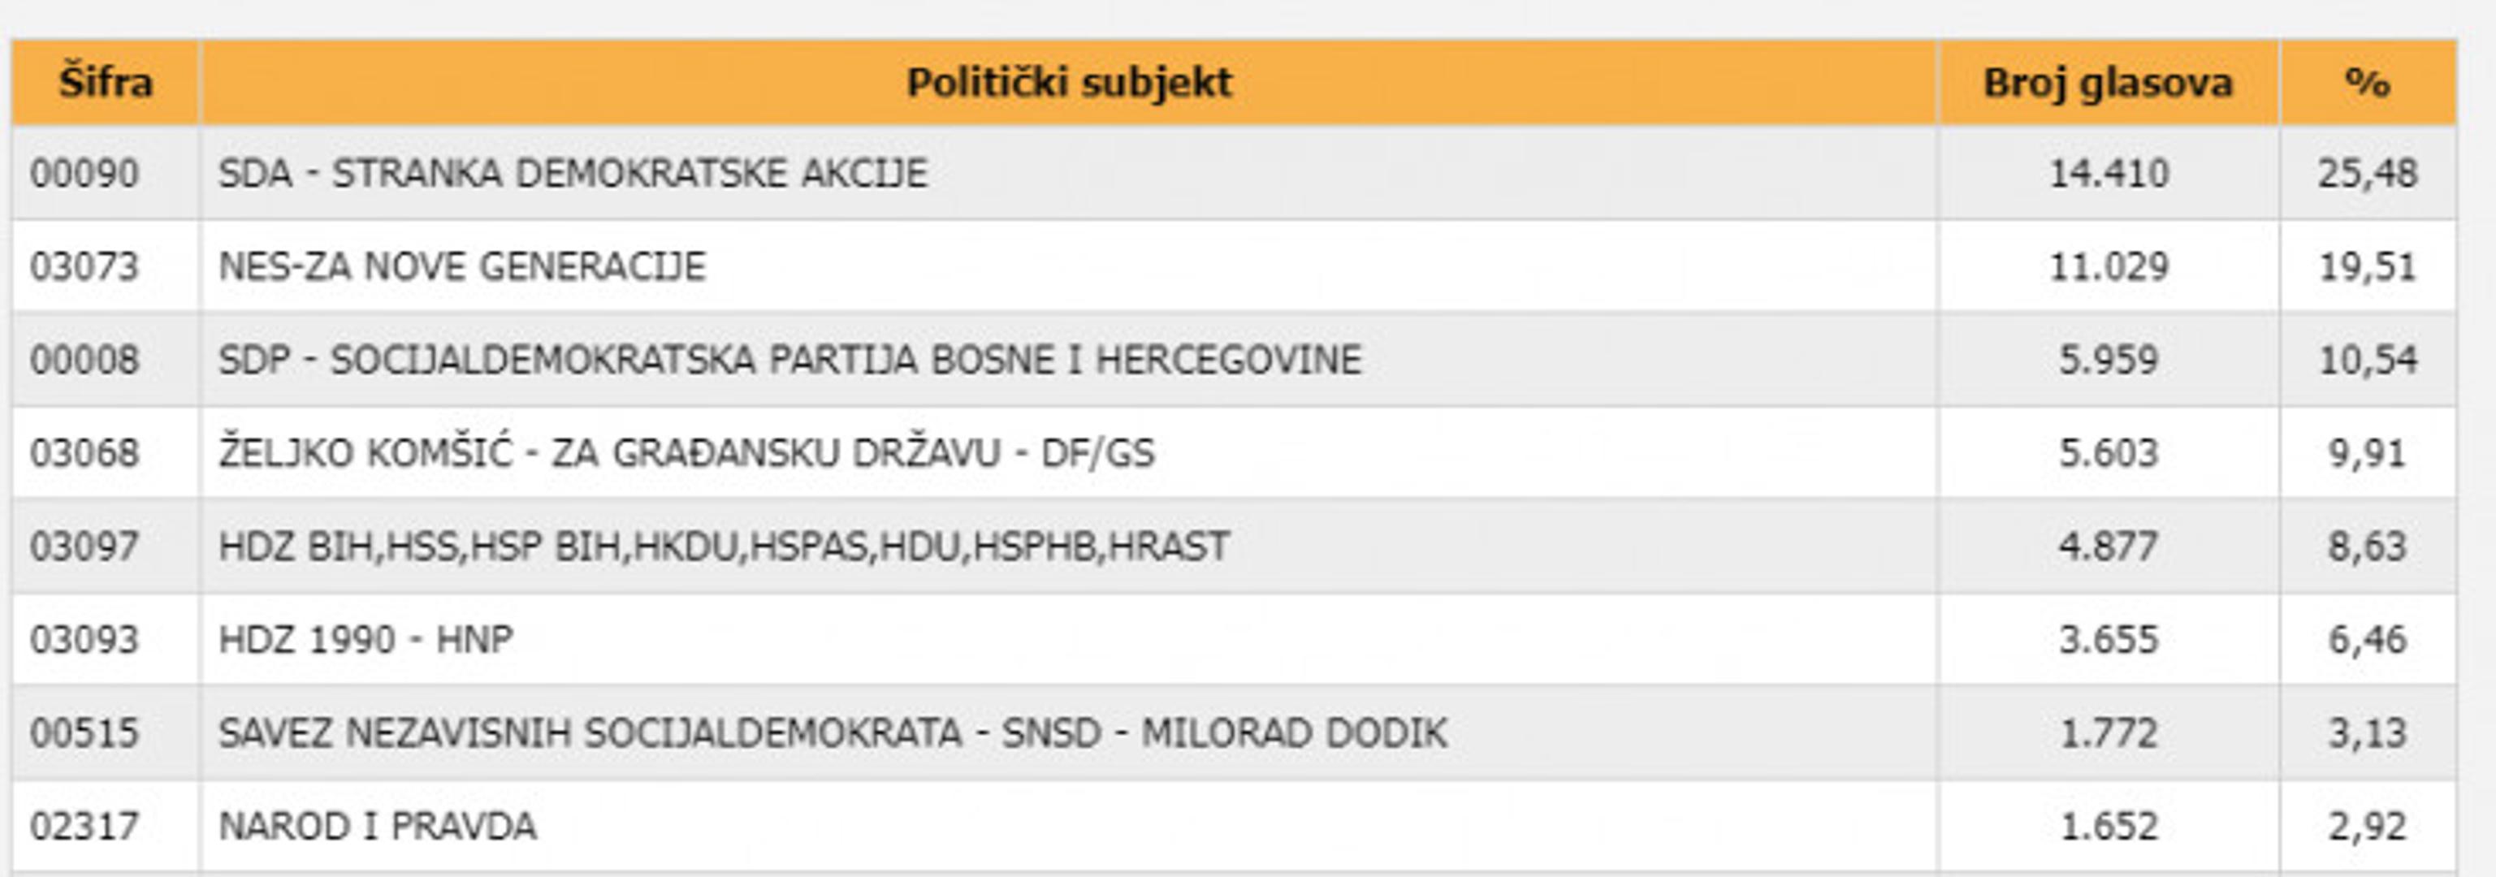Click code 02317 in Šifra column
The width and height of the screenshot is (2496, 877).
point(84,827)
